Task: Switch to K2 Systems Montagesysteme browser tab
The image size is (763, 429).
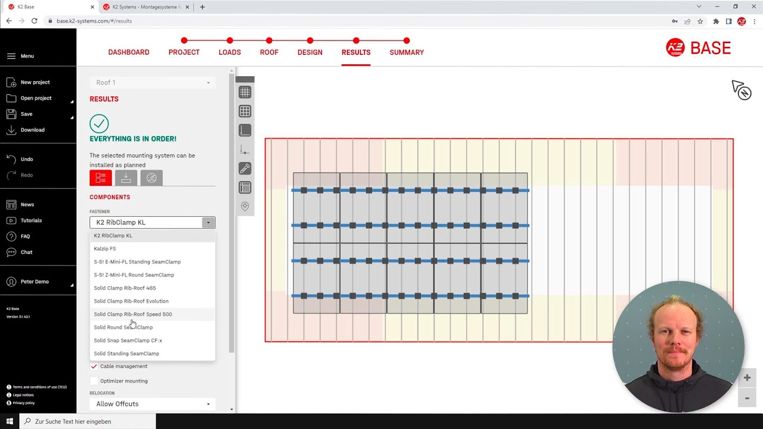Action: pos(147,7)
